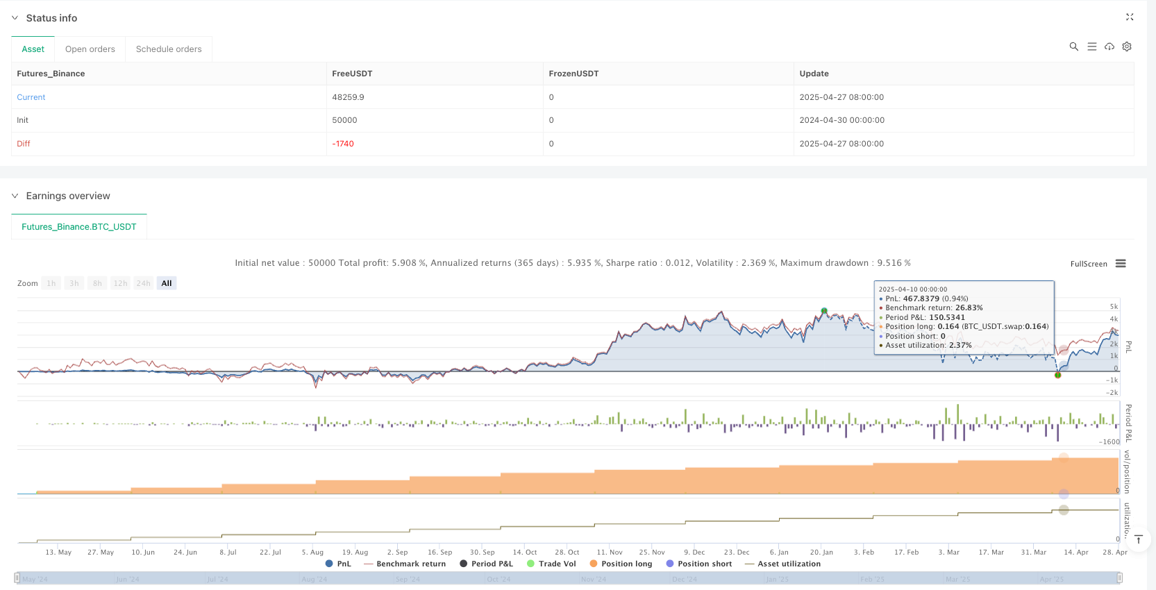Switch to the Schedule orders tab
1156x590 pixels.
pos(169,49)
